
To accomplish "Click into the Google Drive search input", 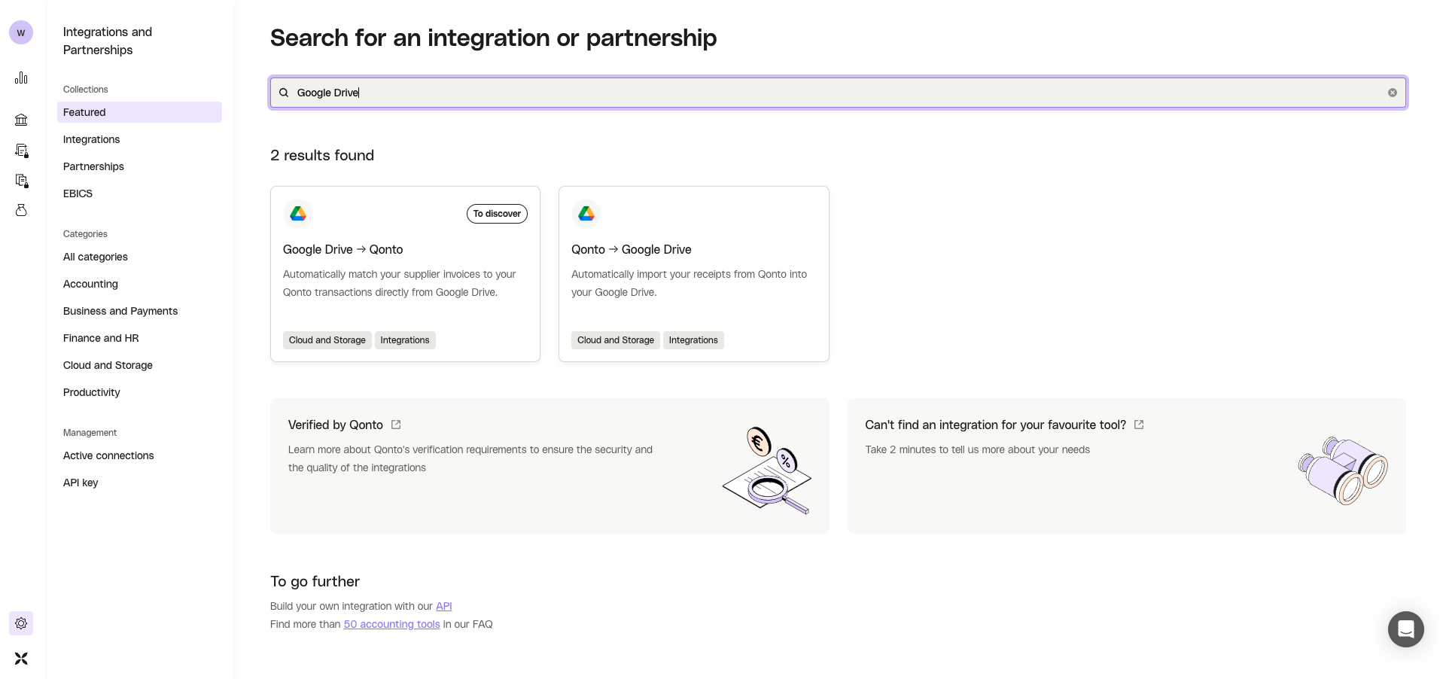I will (838, 93).
